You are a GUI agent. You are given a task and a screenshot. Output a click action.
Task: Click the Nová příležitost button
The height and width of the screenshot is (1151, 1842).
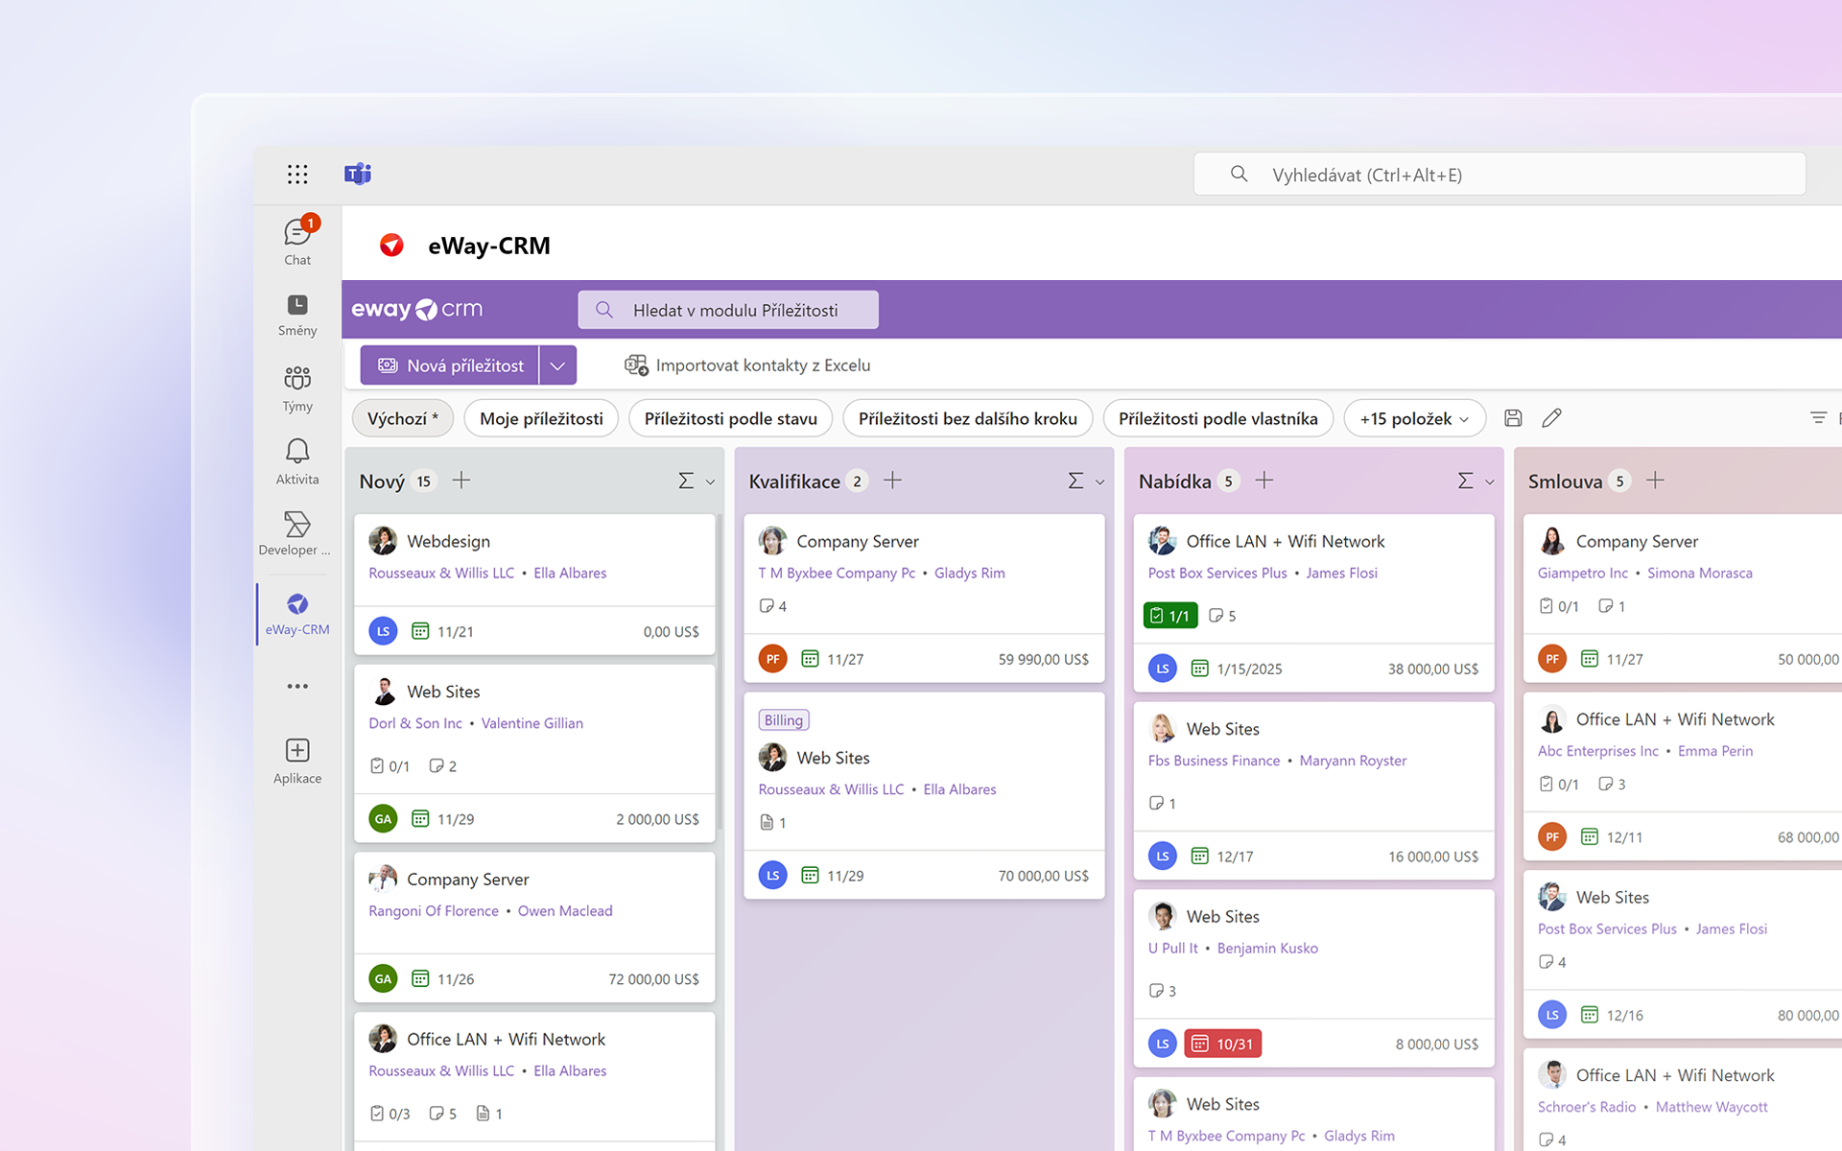pos(450,365)
